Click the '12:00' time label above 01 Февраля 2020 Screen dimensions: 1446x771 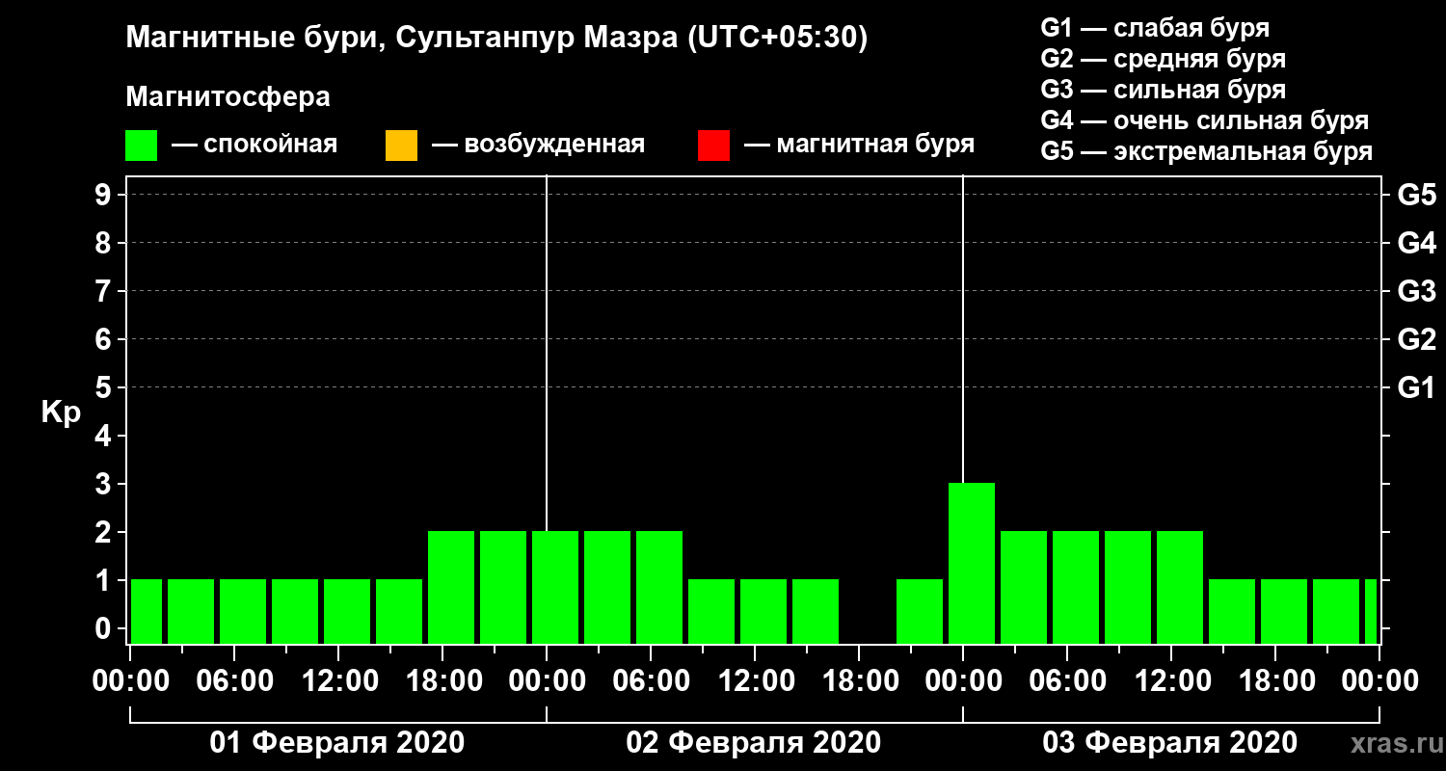(x=338, y=681)
